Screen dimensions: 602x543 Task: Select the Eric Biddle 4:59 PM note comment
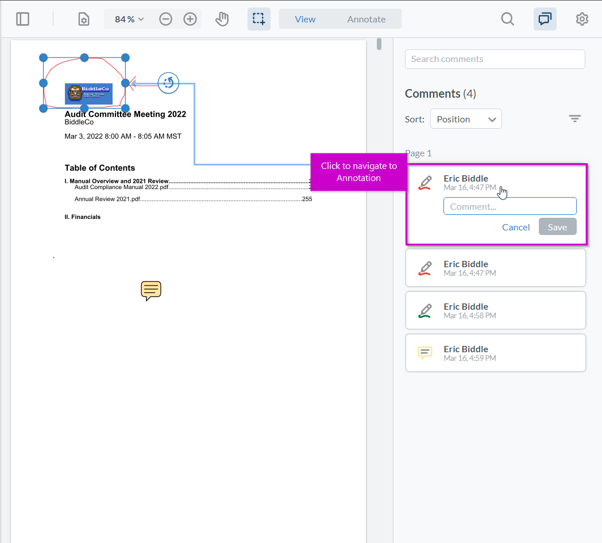[495, 353]
